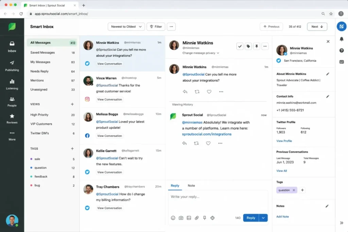This screenshot has width=348, height=232.
Task: Collapse the right panel with double chevron
Action: click(341, 223)
